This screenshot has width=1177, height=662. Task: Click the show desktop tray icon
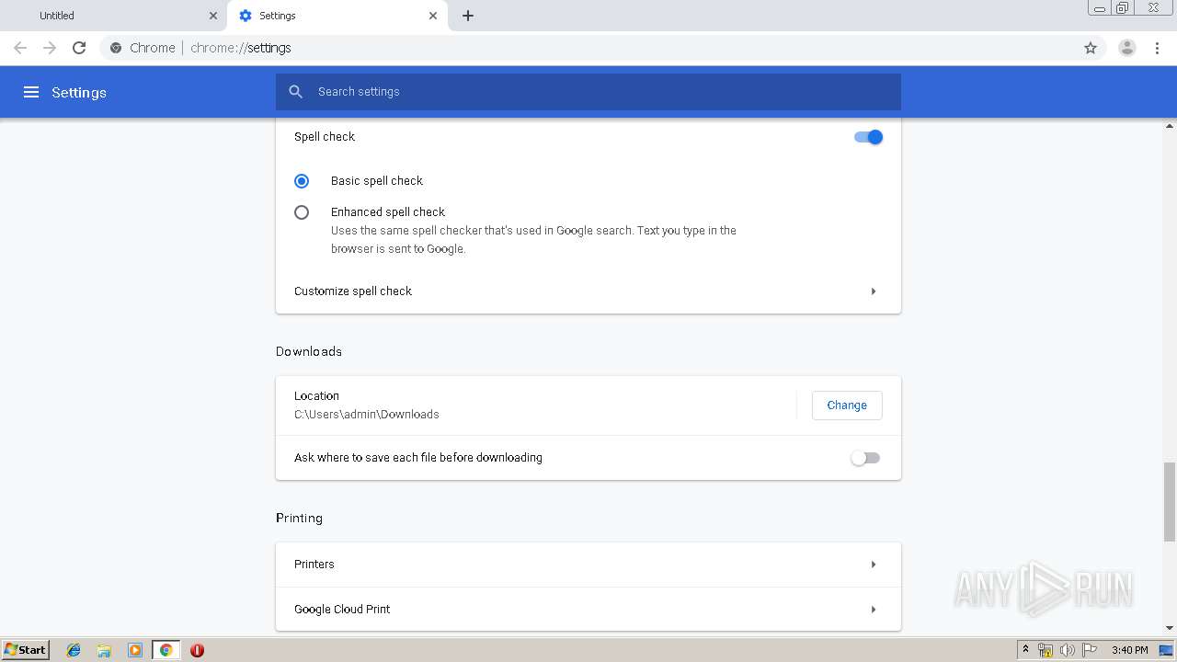click(1166, 650)
